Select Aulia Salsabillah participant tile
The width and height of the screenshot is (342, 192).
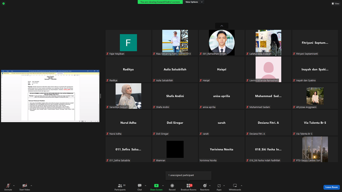click(x=175, y=69)
